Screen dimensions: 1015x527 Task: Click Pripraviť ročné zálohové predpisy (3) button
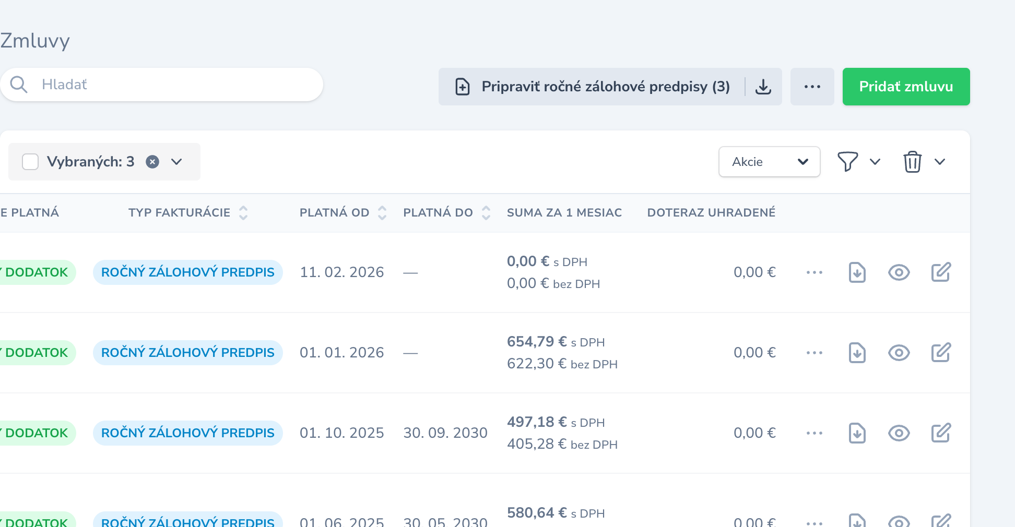pos(593,87)
